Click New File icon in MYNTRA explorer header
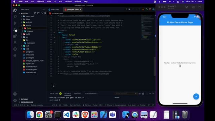This screenshot has height=121, width=215. pos(35,13)
